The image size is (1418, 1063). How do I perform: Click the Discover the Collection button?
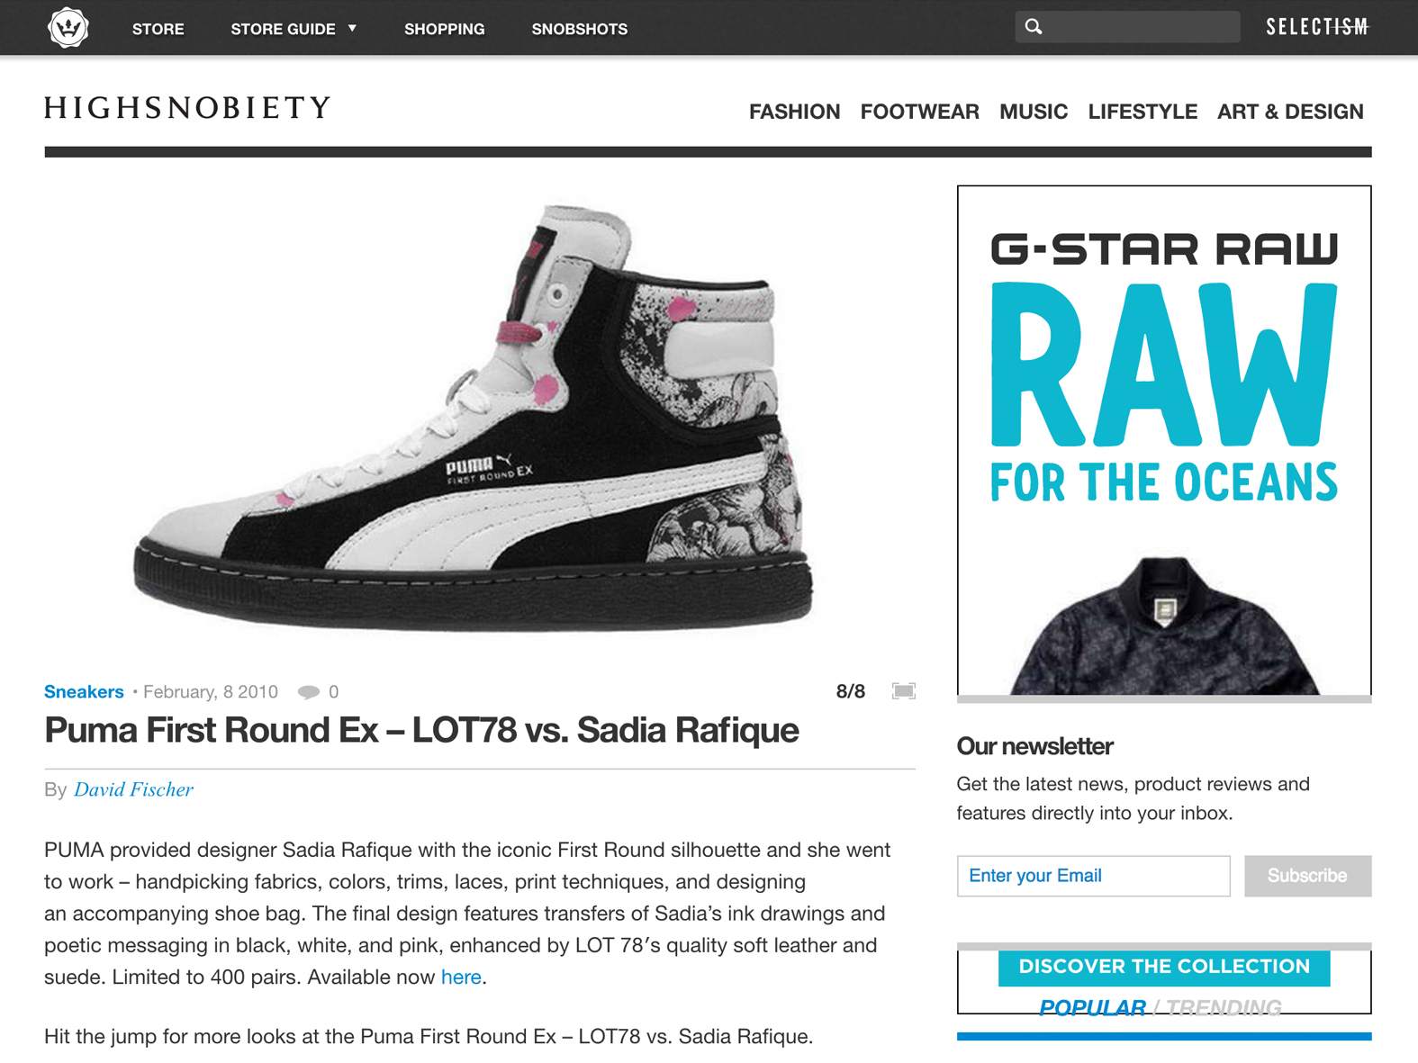(1164, 967)
